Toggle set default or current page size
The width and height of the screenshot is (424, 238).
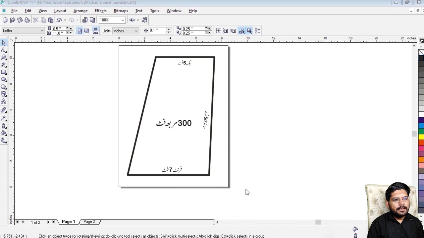pyautogui.click(x=95, y=31)
